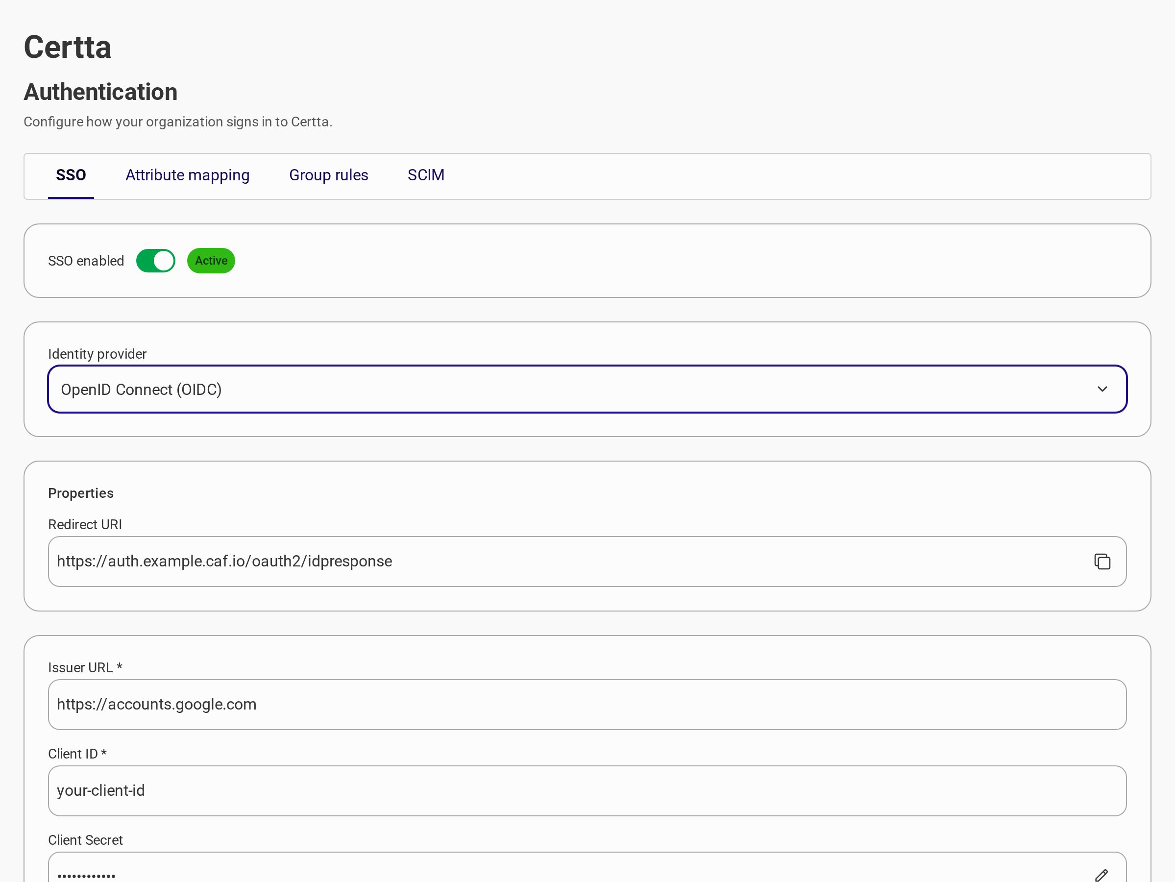Click the 'SSO enabled' label text

[86, 261]
